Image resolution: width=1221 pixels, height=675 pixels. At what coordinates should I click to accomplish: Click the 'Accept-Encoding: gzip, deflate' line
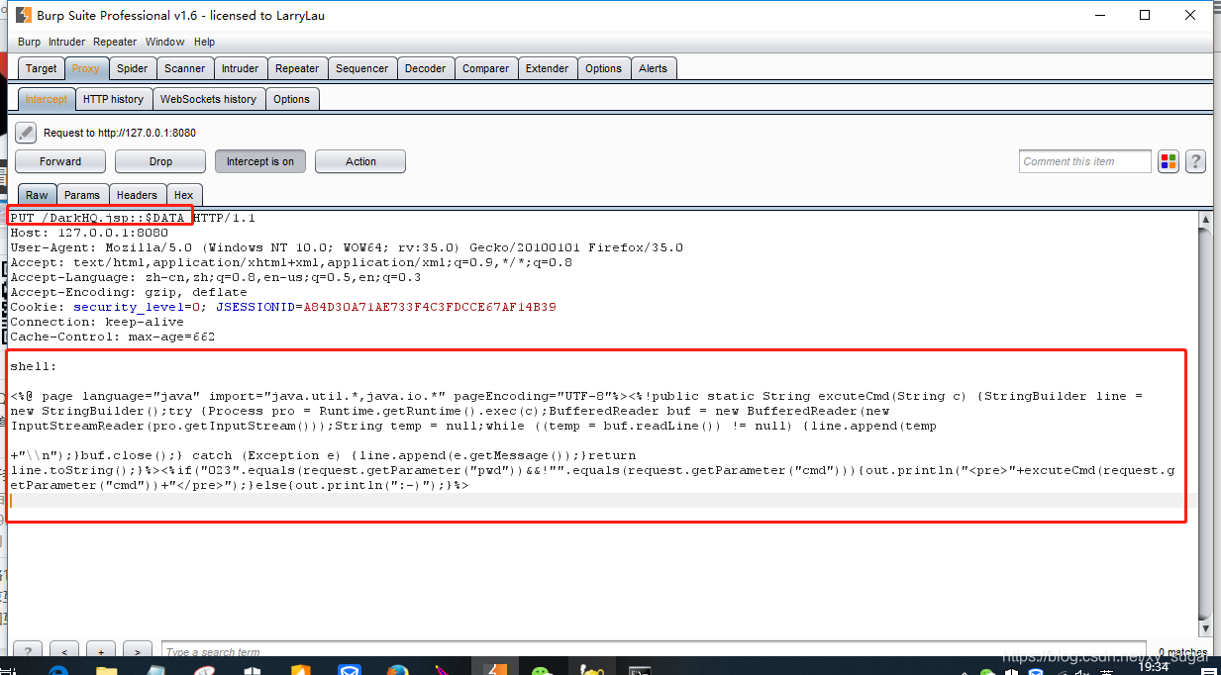point(129,292)
